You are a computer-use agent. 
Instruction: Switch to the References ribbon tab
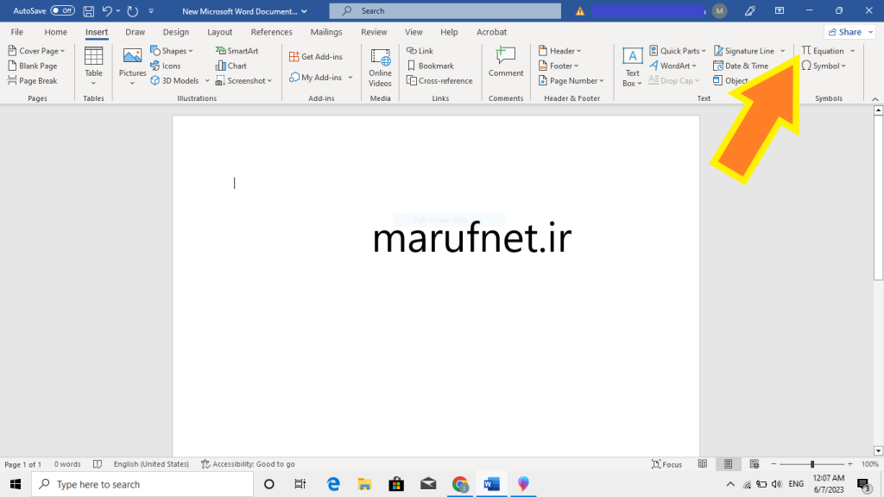tap(271, 32)
